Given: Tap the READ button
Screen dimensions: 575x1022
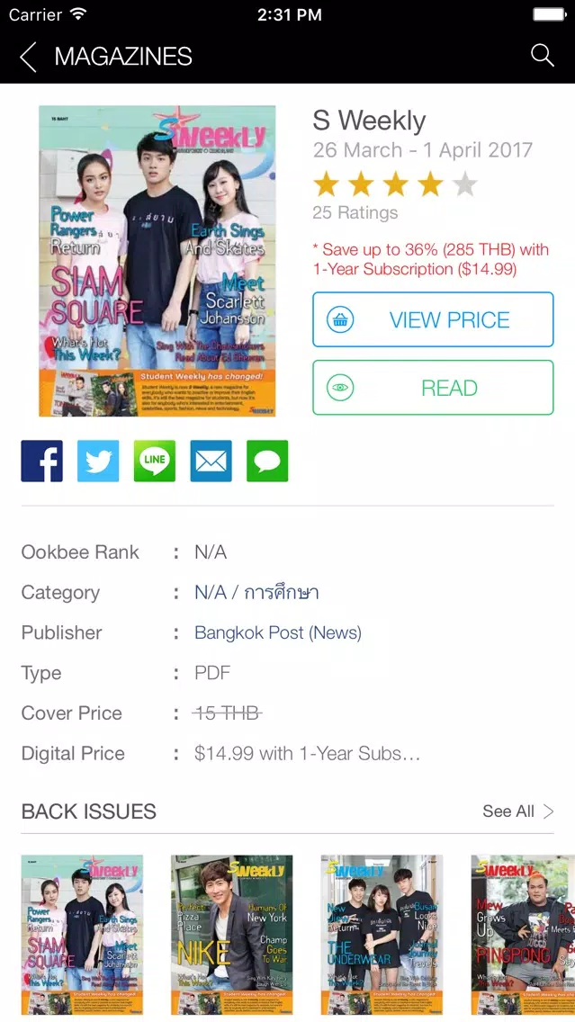Looking at the screenshot, I should click(x=433, y=387).
